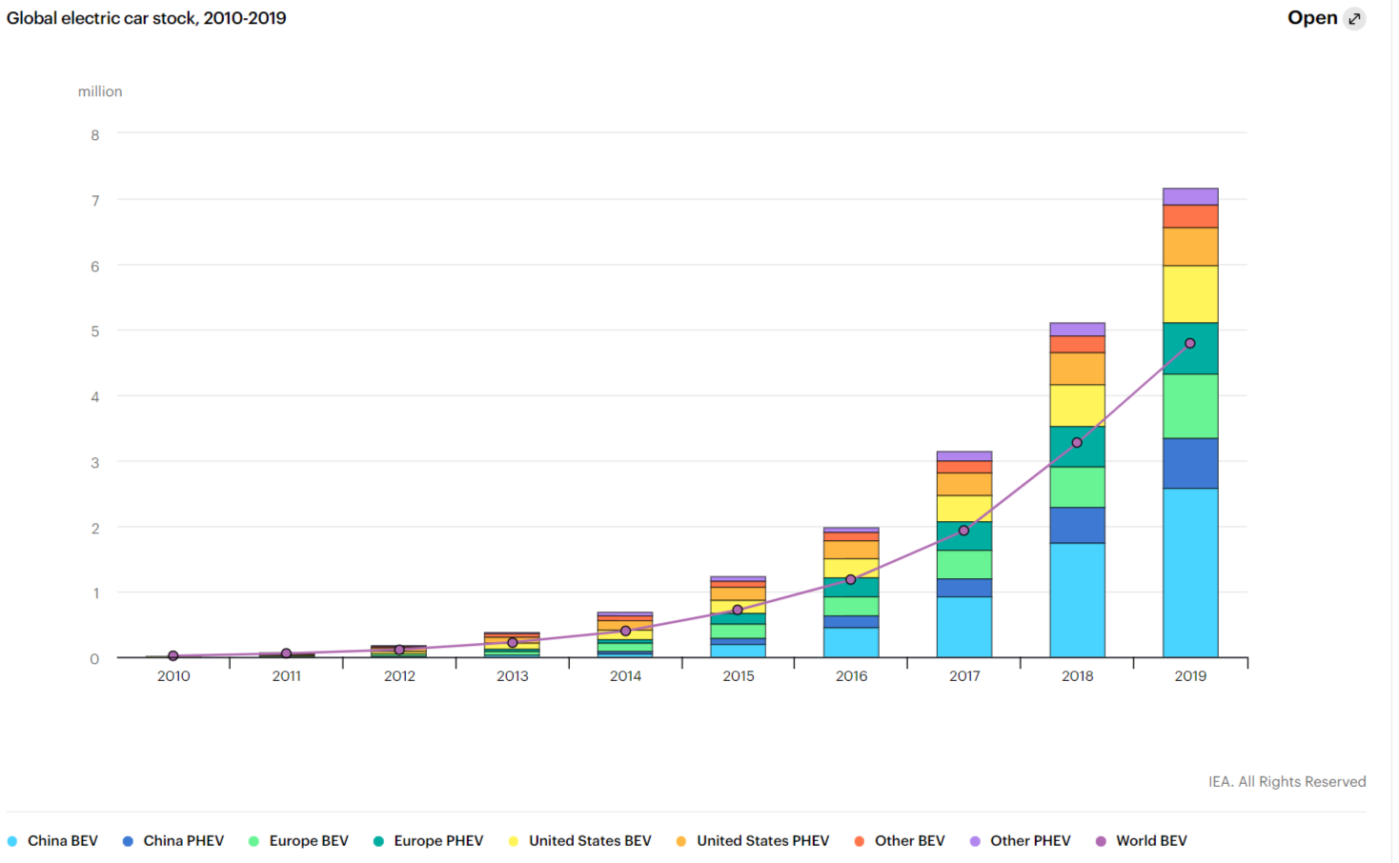Click the Europe BEV segment in 2017 bar

pos(964,565)
